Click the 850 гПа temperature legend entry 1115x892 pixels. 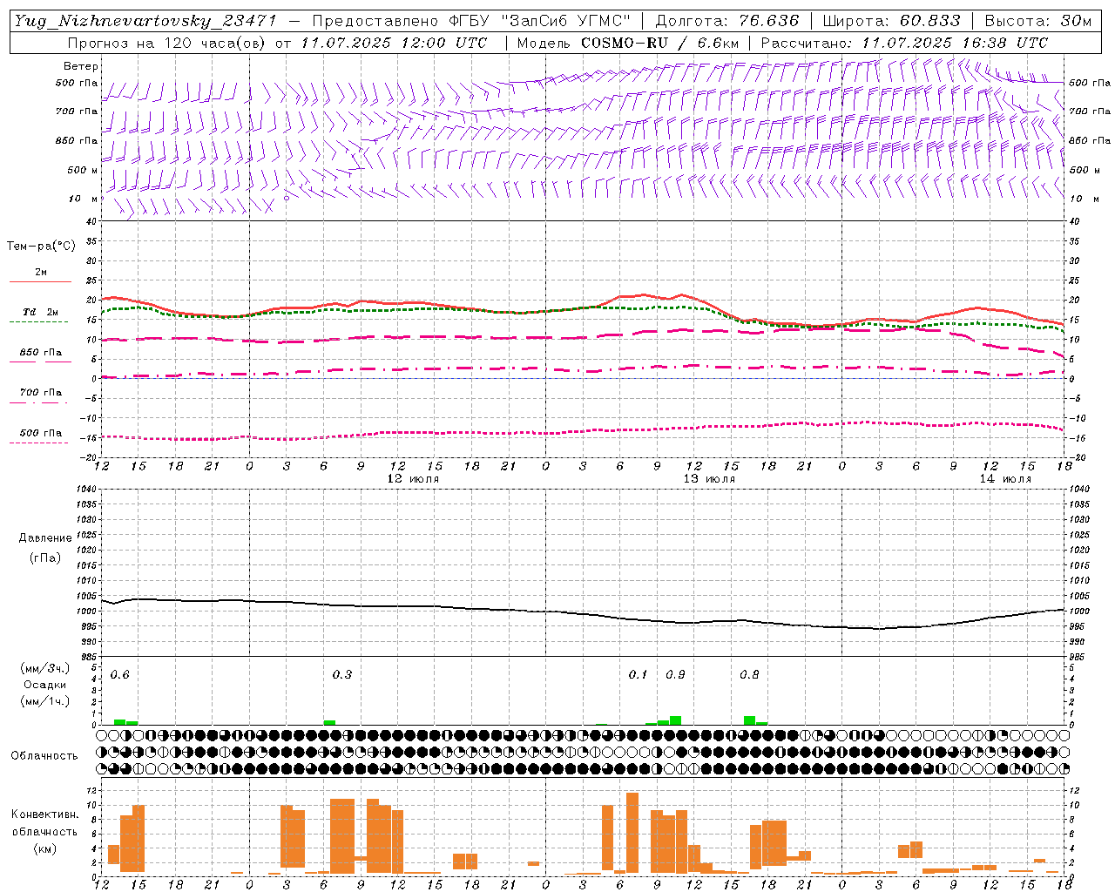pyautogui.click(x=41, y=353)
